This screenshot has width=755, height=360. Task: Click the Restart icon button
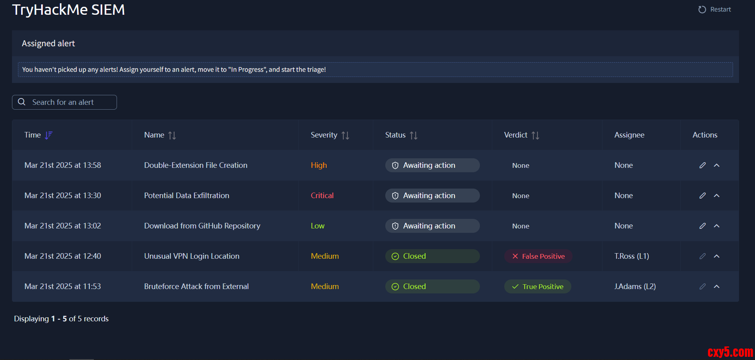coord(702,10)
